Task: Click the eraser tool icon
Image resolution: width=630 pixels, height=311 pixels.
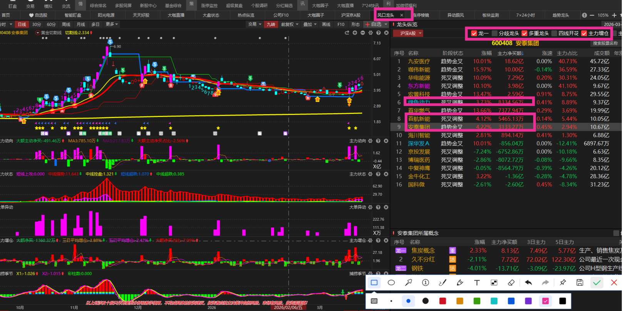Action: click(511, 283)
